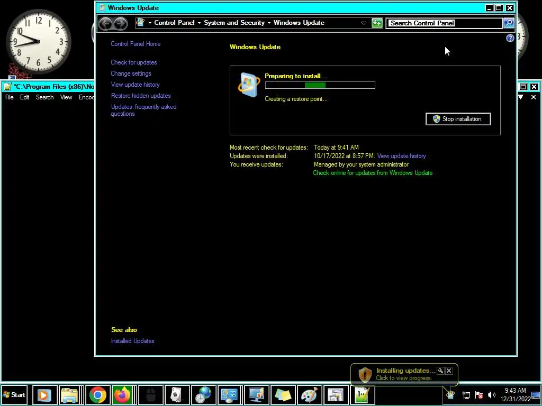This screenshot has height=406, width=542.
Task: Click Check for updates in sidebar
Action: click(134, 62)
